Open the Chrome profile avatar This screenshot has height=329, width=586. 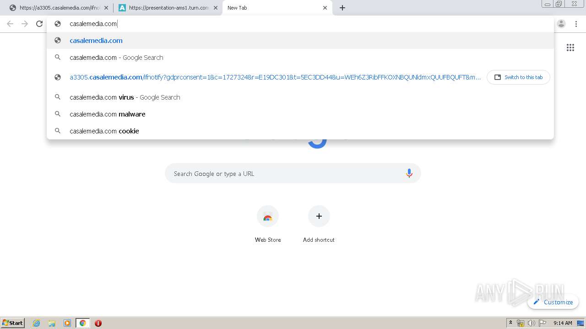[561, 24]
